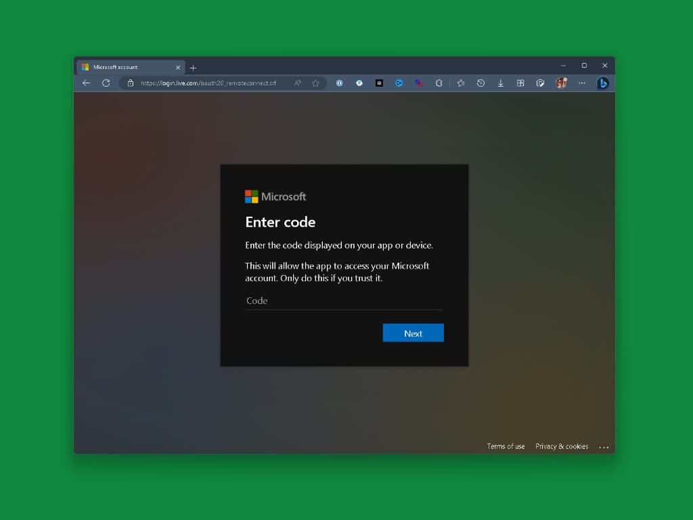Click the Microsoft logo in the dialog
The height and width of the screenshot is (520, 693).
click(275, 196)
